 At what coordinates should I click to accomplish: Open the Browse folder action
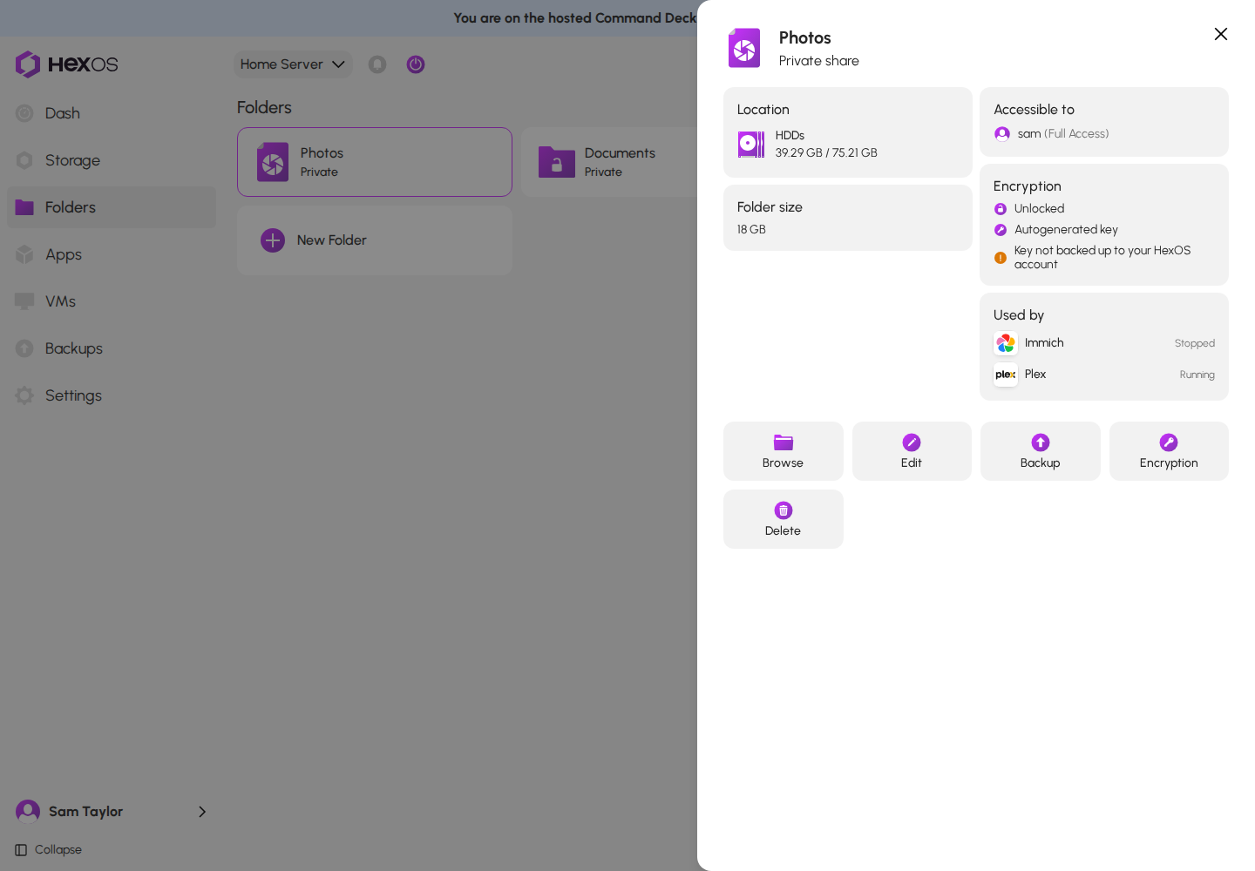click(783, 451)
